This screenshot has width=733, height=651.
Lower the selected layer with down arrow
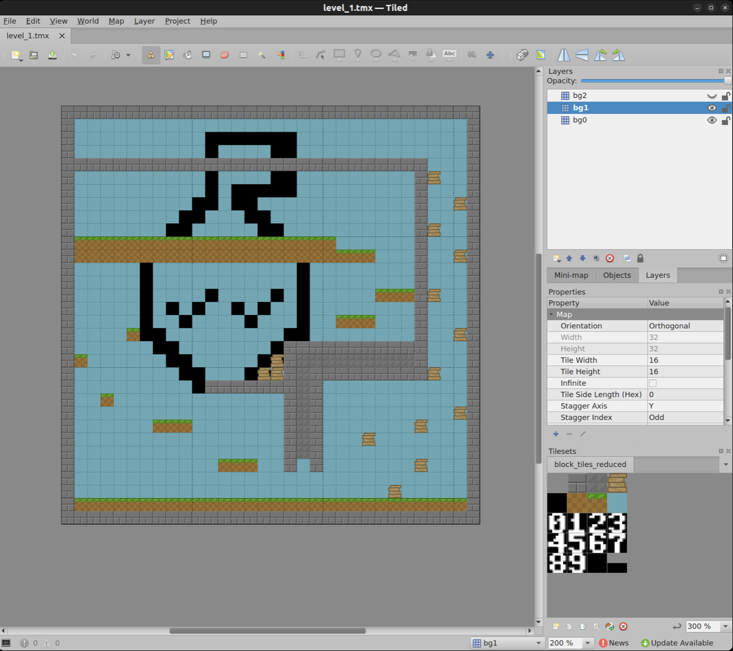click(x=583, y=258)
